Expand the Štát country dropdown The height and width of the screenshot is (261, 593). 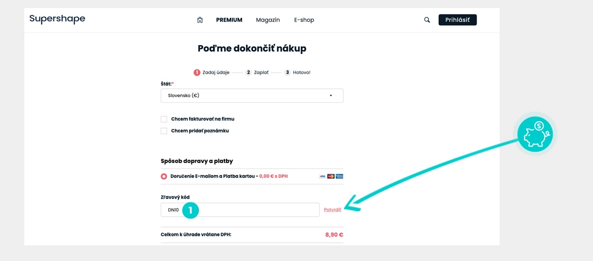252,96
